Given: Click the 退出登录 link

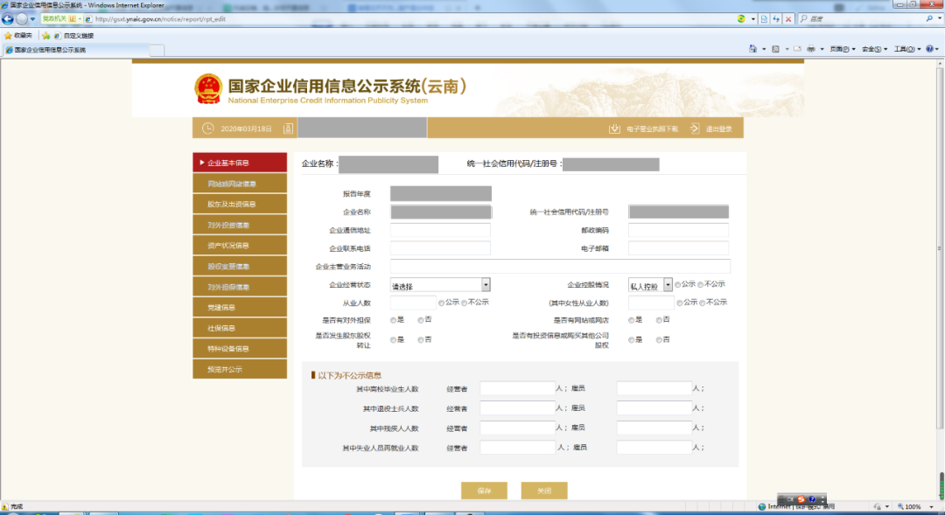Looking at the screenshot, I should click(x=711, y=129).
